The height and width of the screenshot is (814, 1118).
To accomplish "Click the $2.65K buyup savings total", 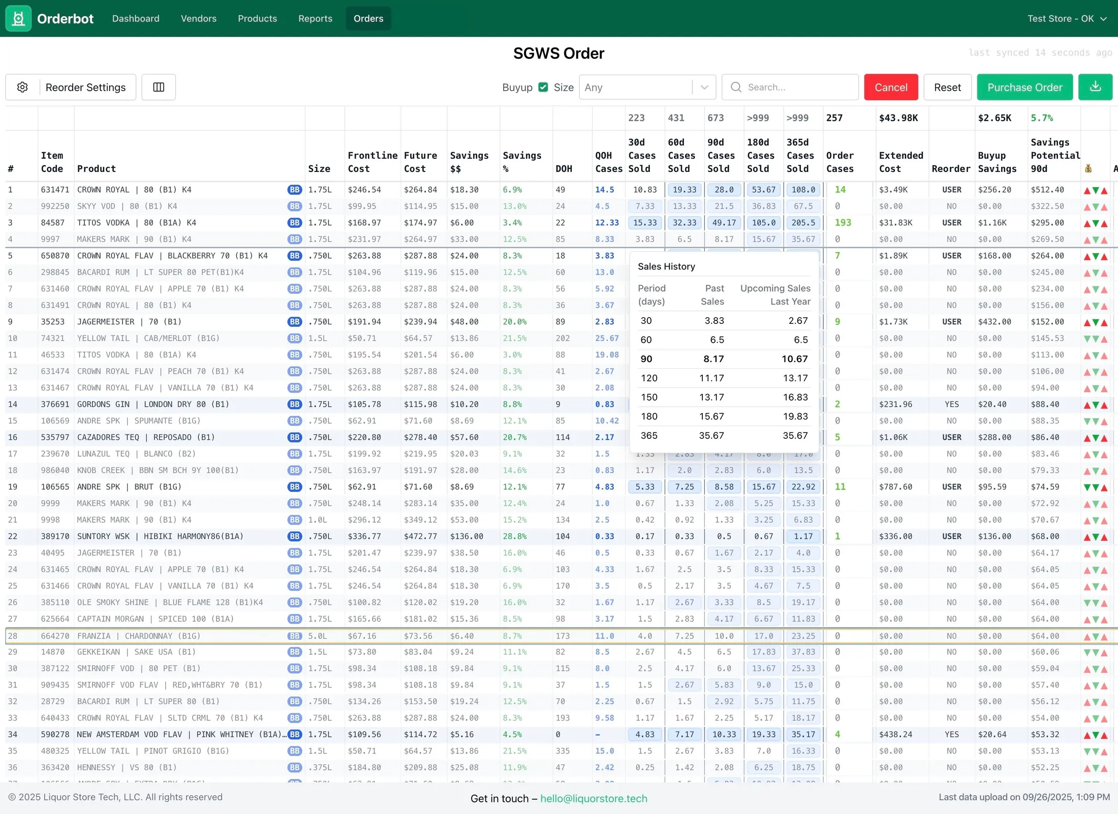I will point(995,118).
